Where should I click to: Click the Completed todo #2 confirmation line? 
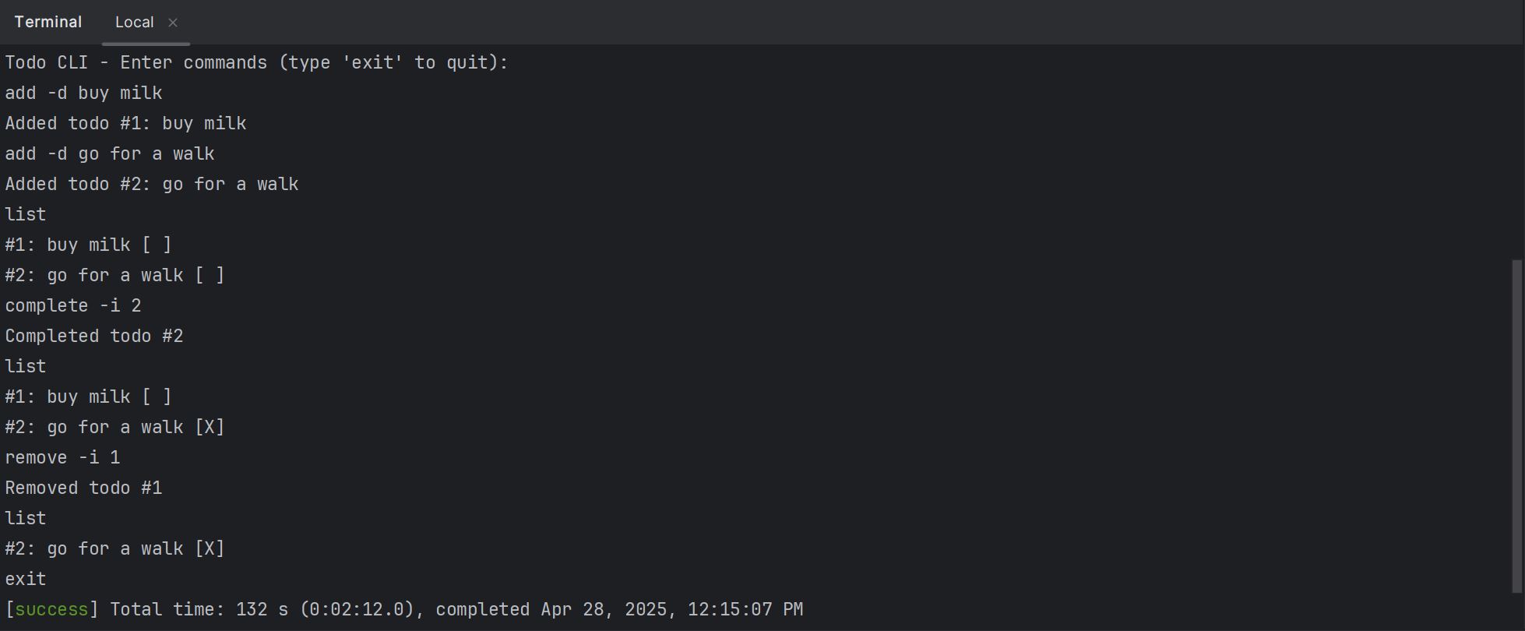click(94, 336)
